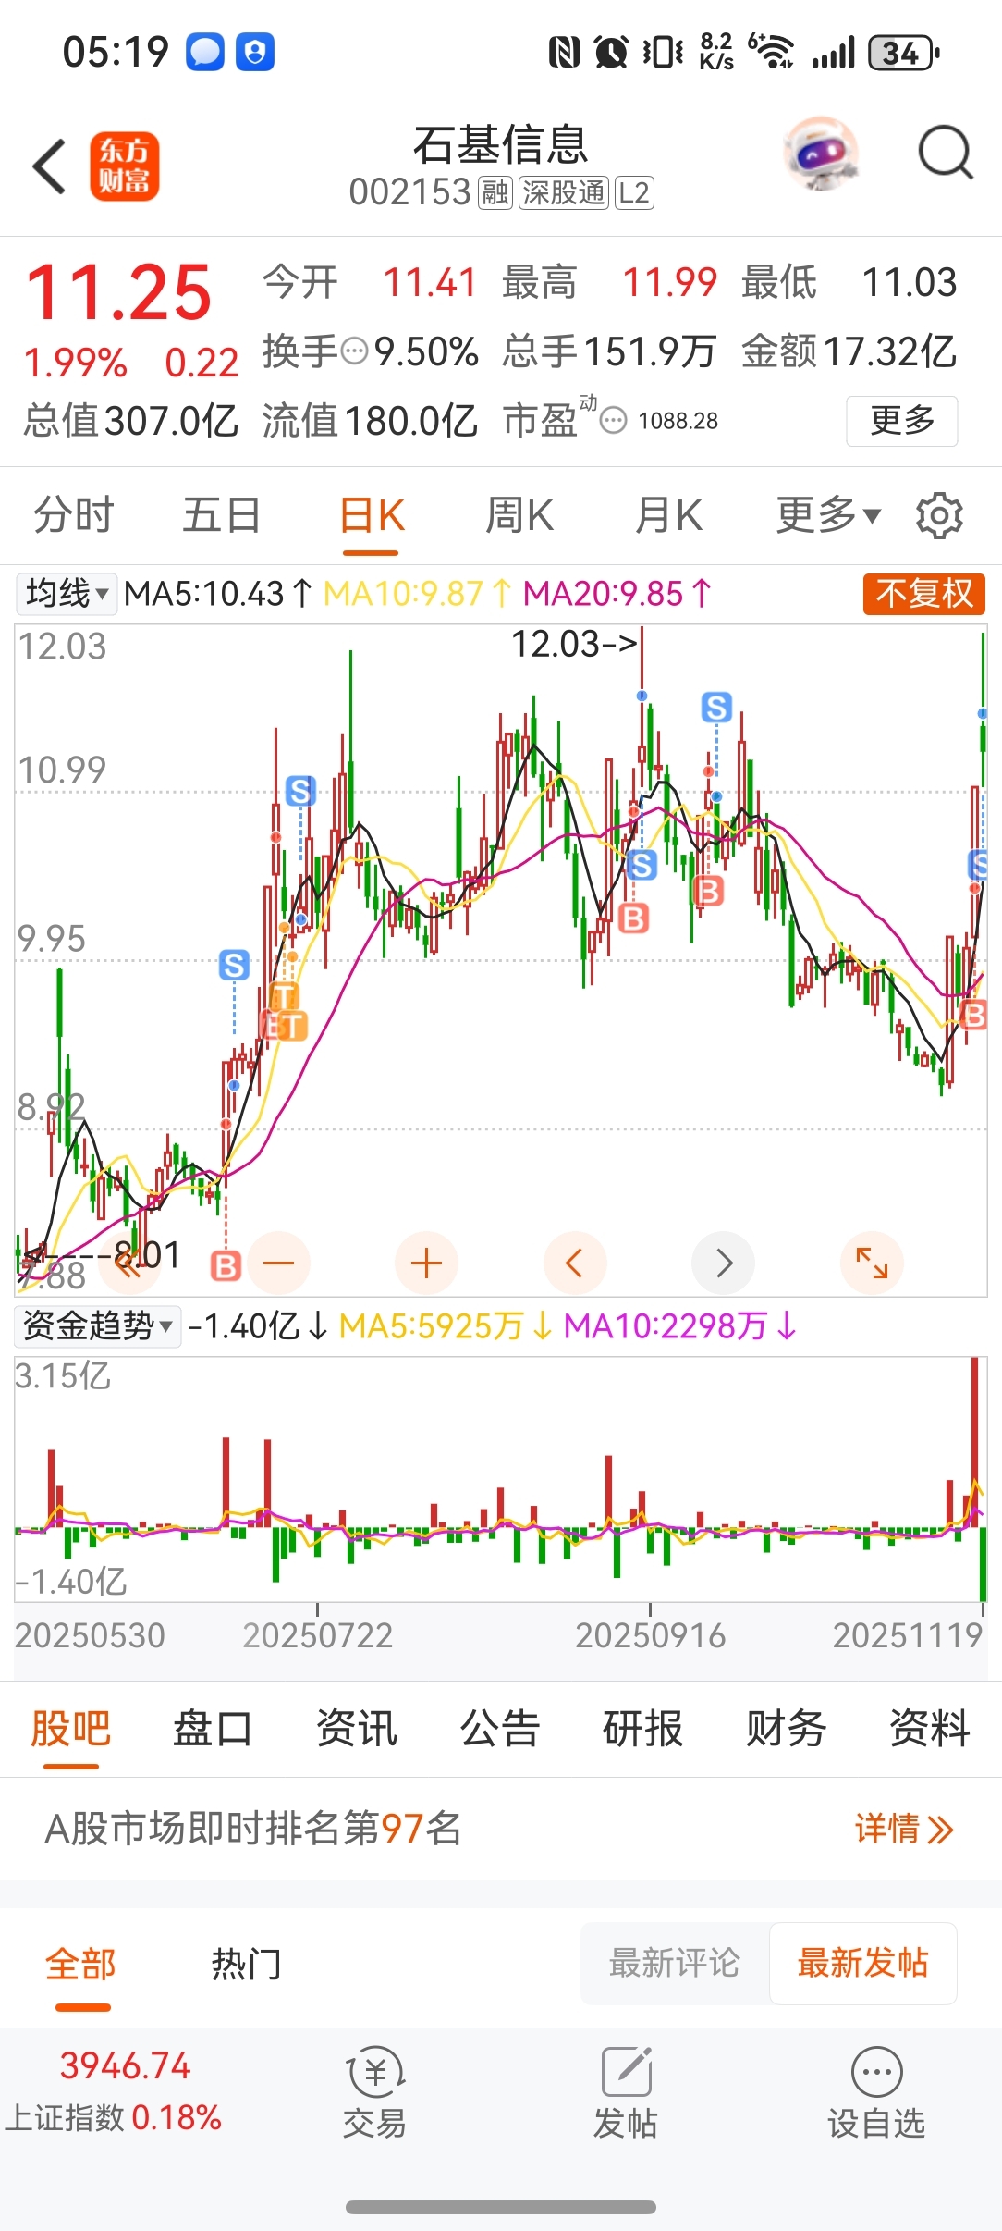Tap the 总手151.9万 value

(x=609, y=351)
